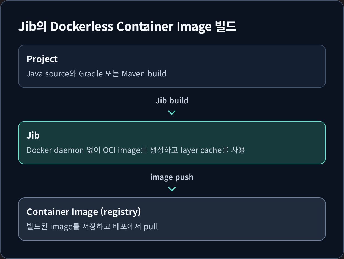Click the chevron arrow below Jib build
344x259 pixels.
coord(172,112)
